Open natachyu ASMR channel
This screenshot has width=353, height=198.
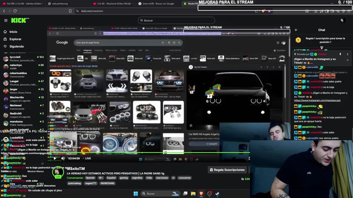point(23,67)
